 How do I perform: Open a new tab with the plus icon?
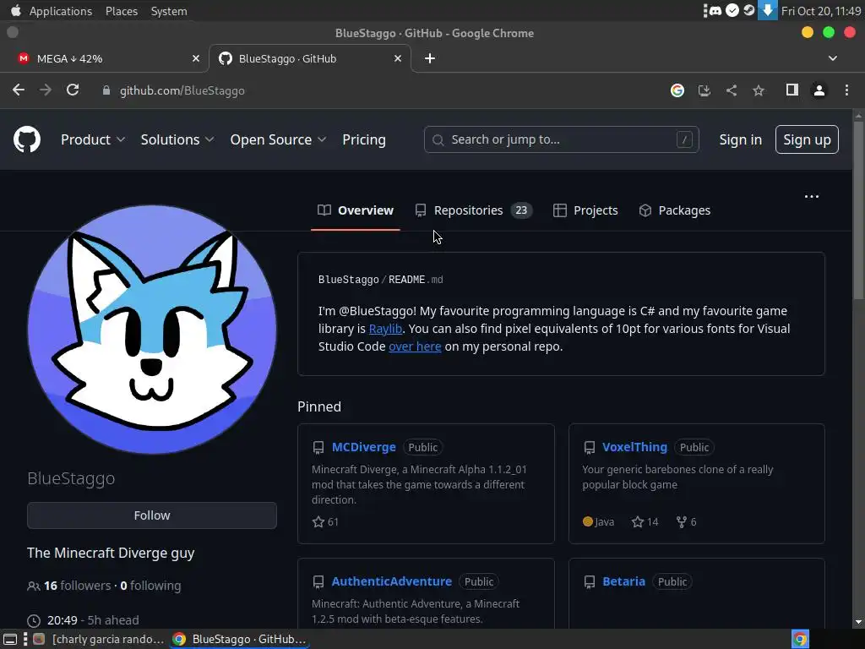[x=430, y=58]
